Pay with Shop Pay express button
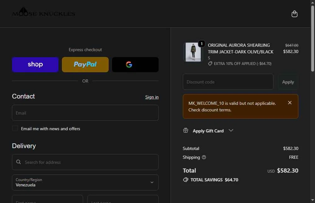 [x=35, y=65]
